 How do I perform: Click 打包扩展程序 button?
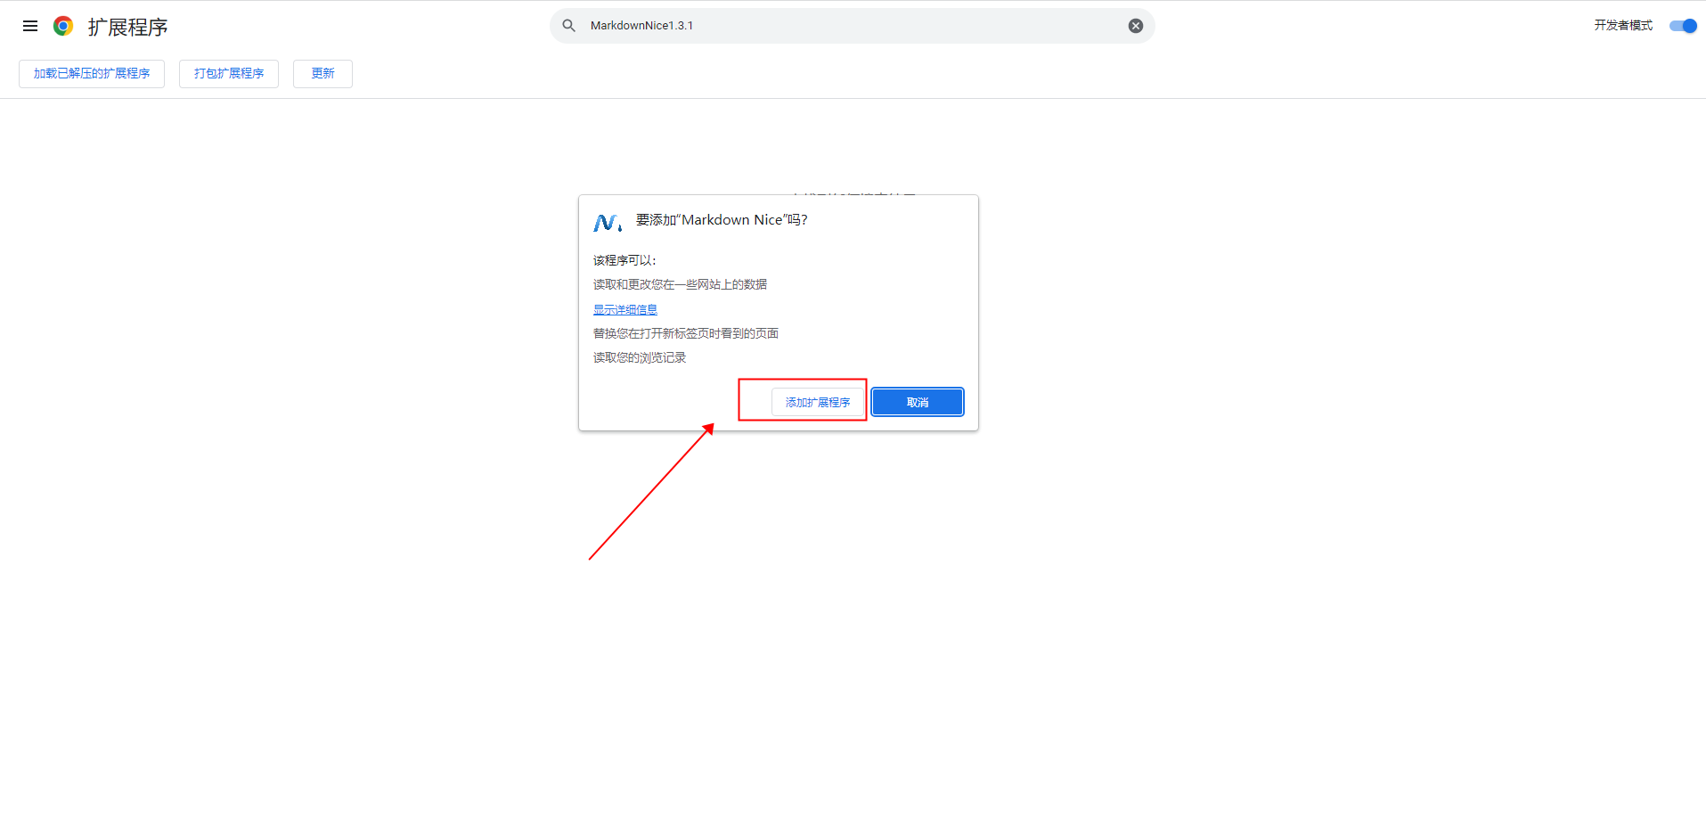(x=229, y=74)
